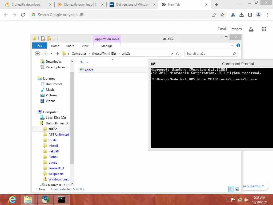The width and height of the screenshot is (273, 205).
Task: Open Command Prompt taskbar icon
Action: coord(62,200)
